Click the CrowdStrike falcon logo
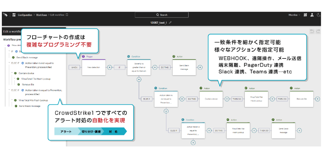 click(x=5, y=15)
